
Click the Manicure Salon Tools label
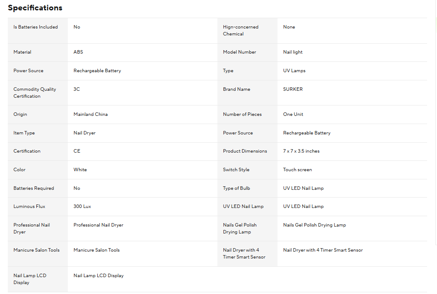point(36,250)
